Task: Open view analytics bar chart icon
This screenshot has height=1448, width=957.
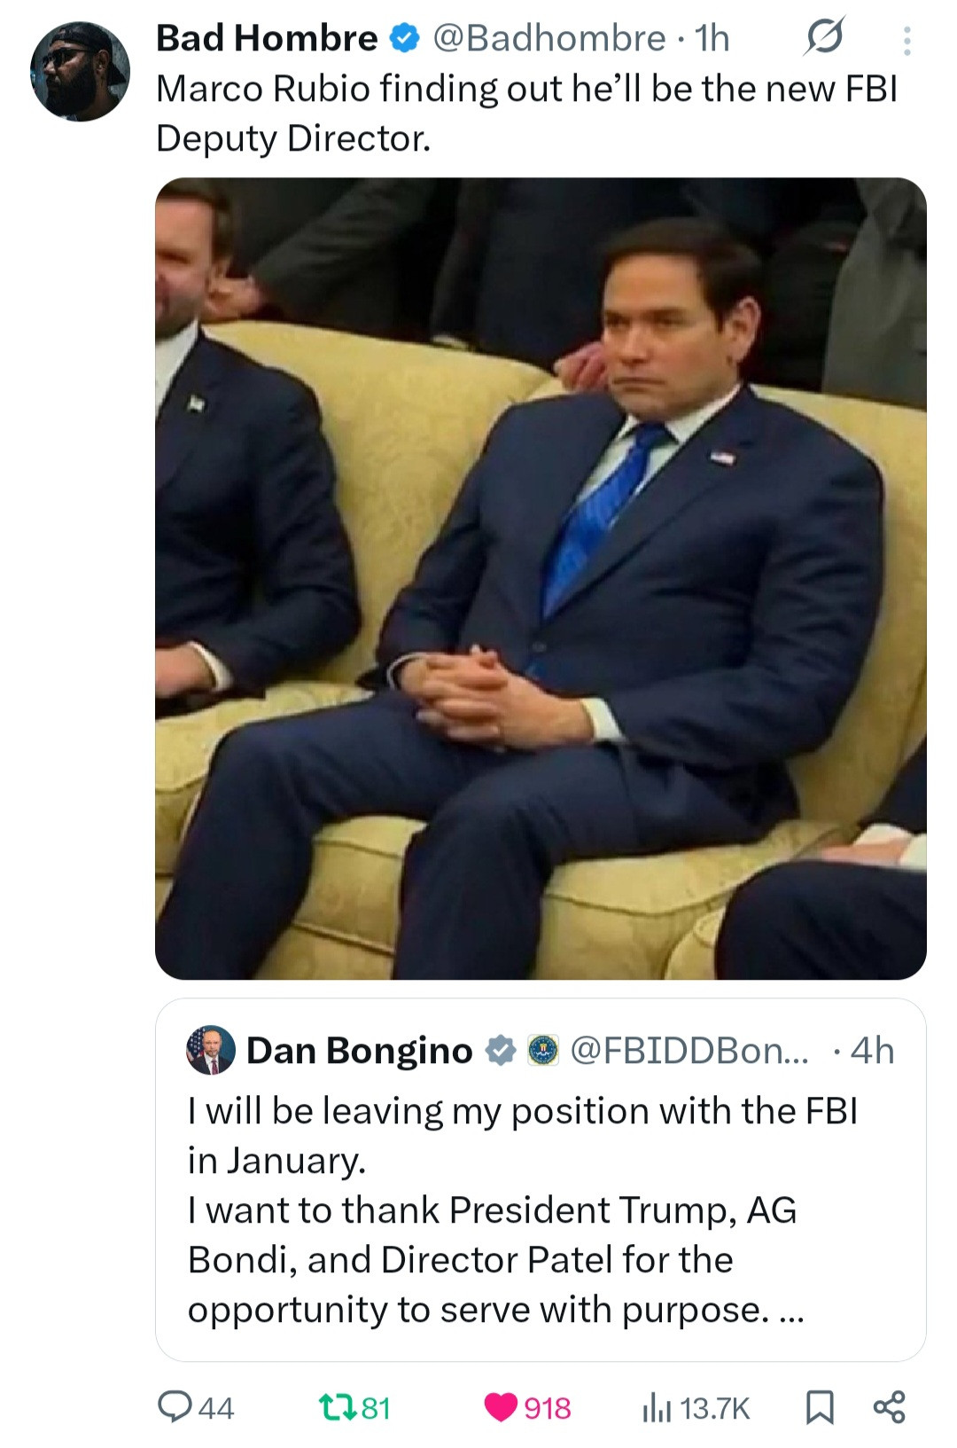Action: tap(656, 1407)
